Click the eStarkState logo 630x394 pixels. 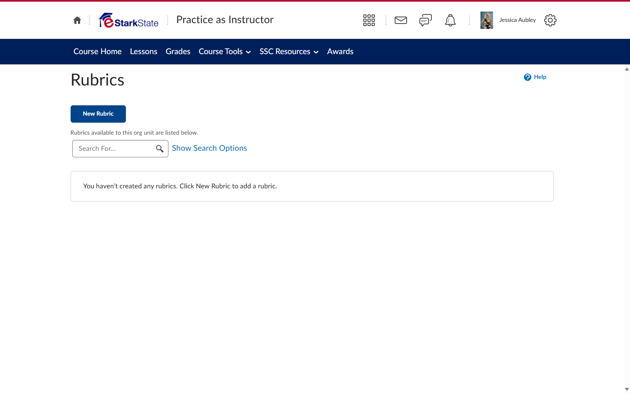click(129, 20)
